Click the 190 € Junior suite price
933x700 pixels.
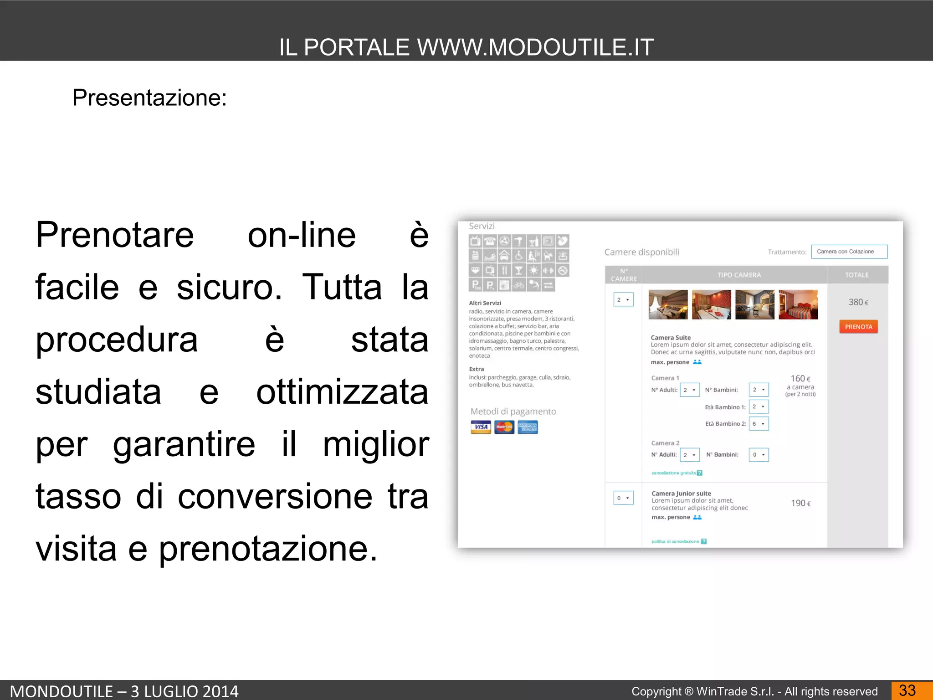pyautogui.click(x=801, y=503)
